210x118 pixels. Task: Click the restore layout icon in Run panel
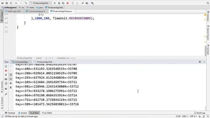pyautogui.click(x=6, y=89)
